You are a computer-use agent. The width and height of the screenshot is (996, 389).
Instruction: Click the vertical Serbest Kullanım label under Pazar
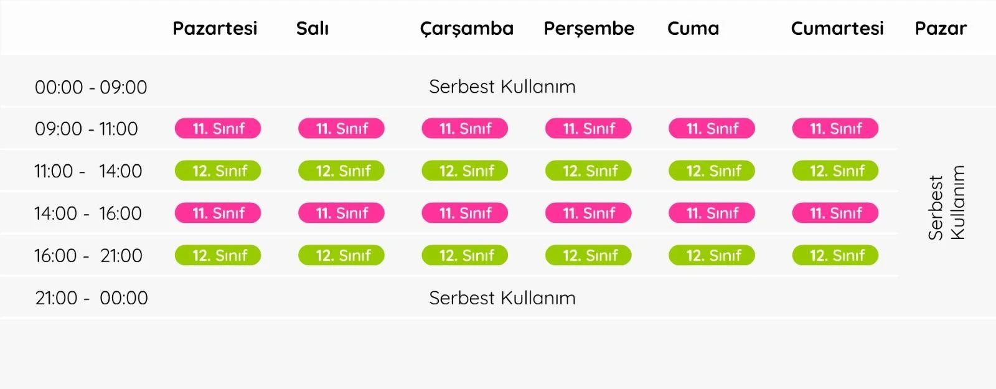[946, 203]
